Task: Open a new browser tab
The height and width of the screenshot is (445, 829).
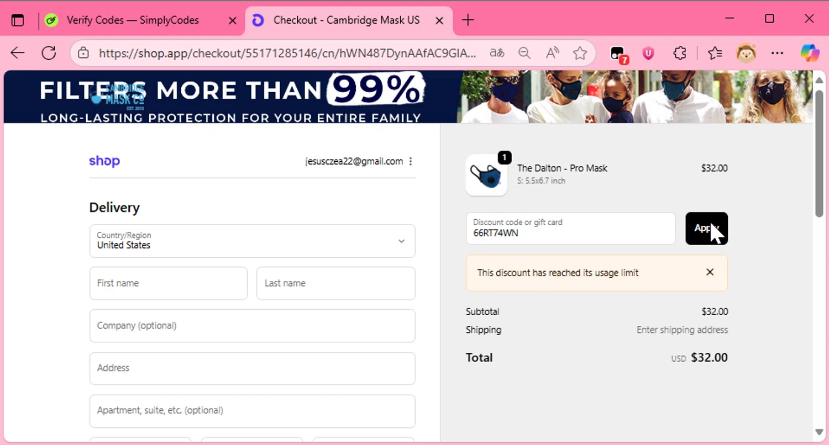Action: [x=468, y=20]
